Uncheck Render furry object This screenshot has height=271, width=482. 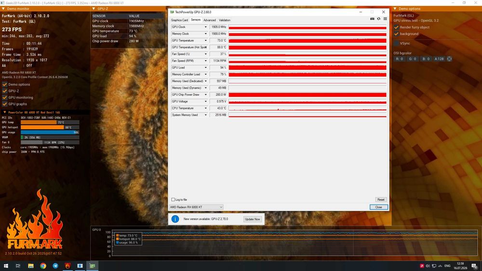[396, 27]
